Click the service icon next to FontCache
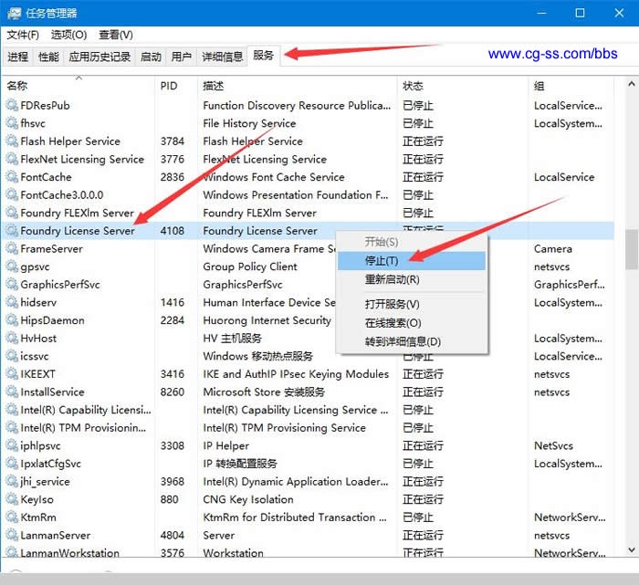Image resolution: width=639 pixels, height=585 pixels. pyautogui.click(x=12, y=177)
